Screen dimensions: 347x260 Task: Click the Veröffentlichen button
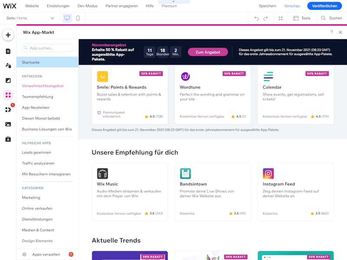324,6
